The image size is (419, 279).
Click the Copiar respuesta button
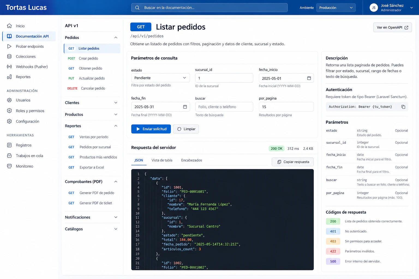[293, 162]
